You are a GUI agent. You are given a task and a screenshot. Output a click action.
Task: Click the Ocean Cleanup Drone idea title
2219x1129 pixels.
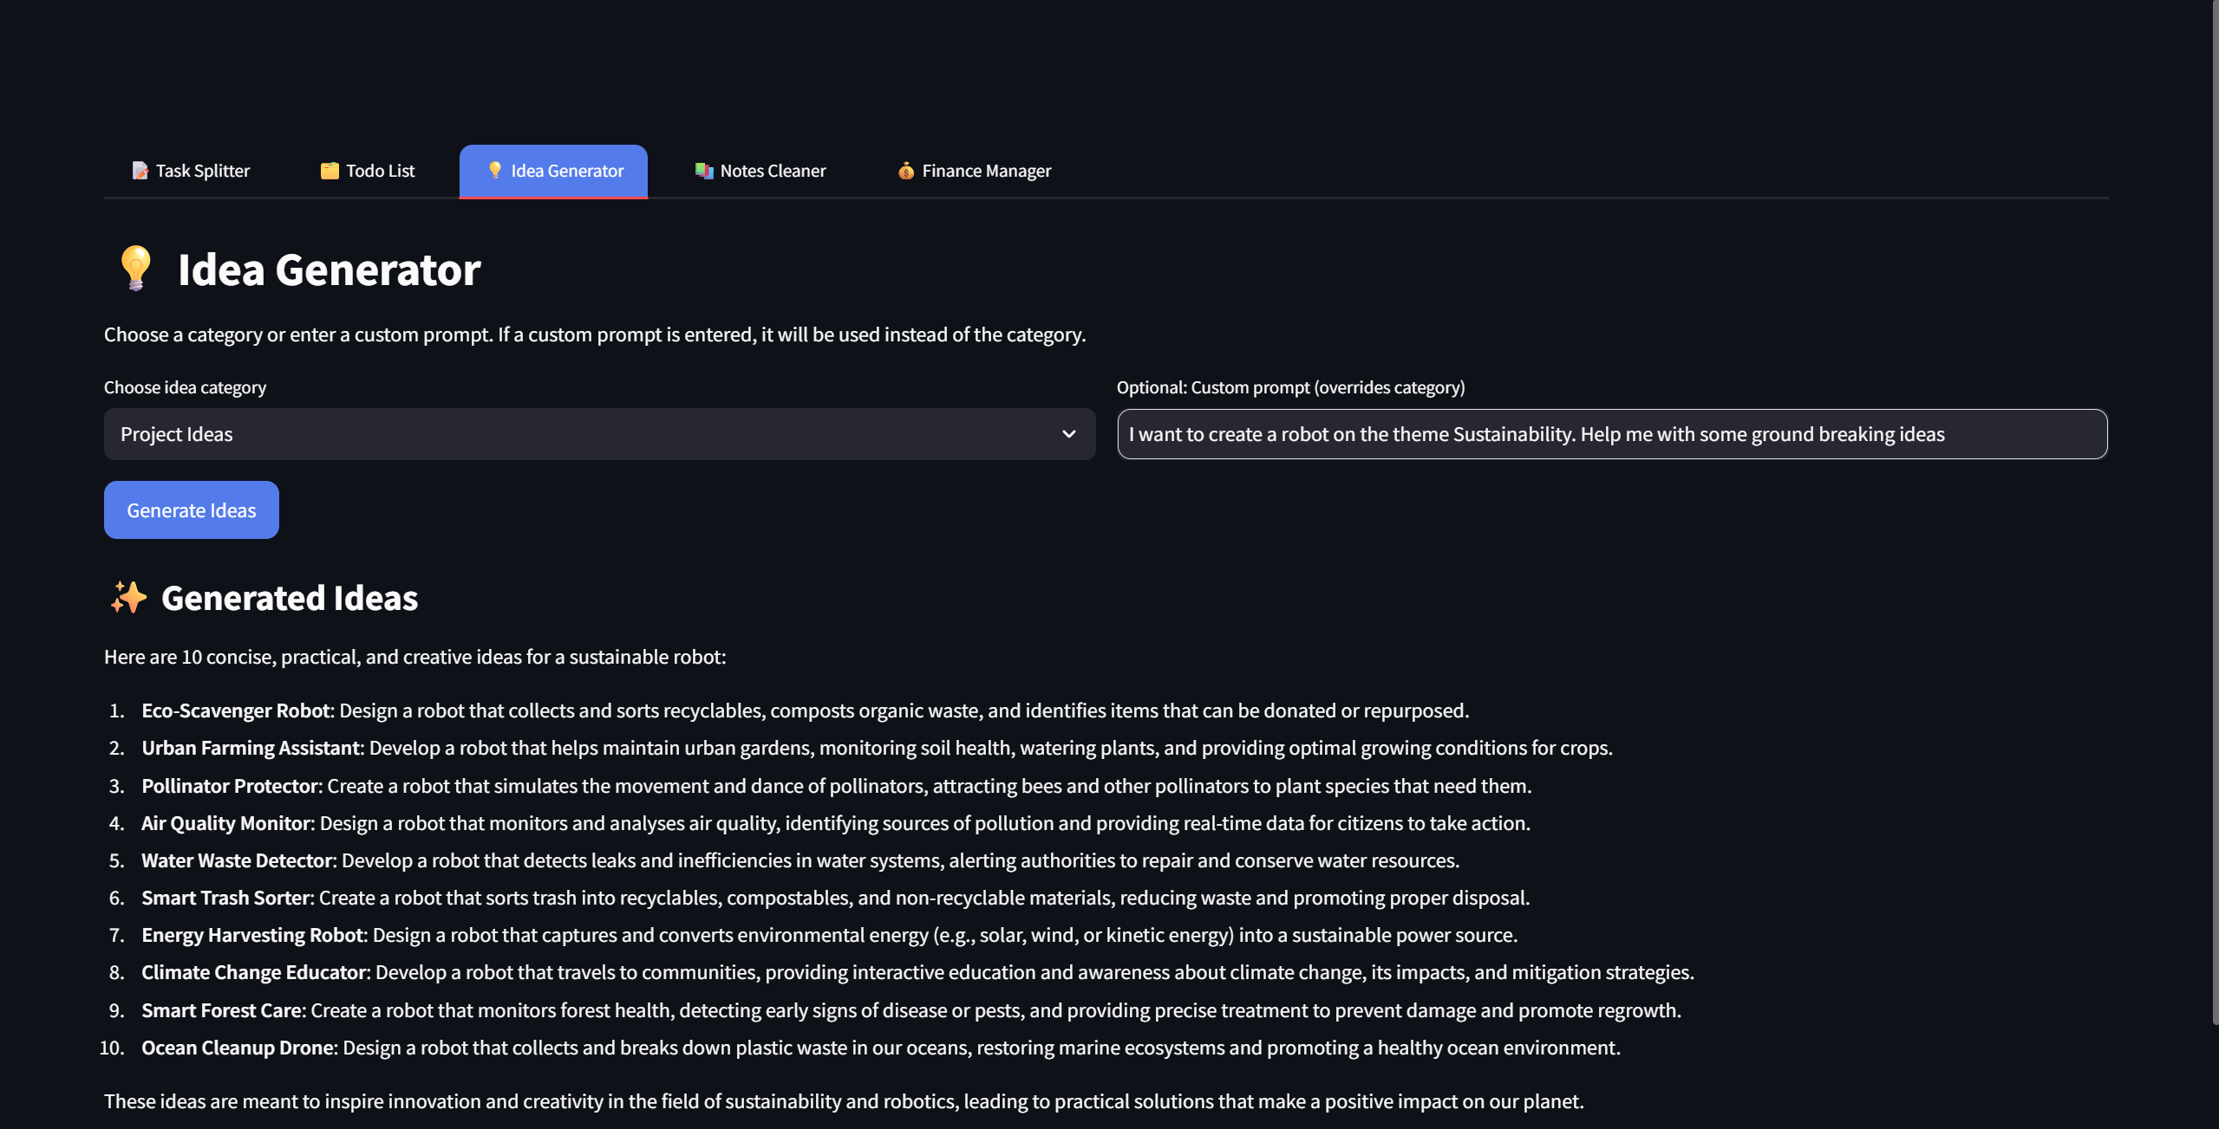coord(237,1048)
